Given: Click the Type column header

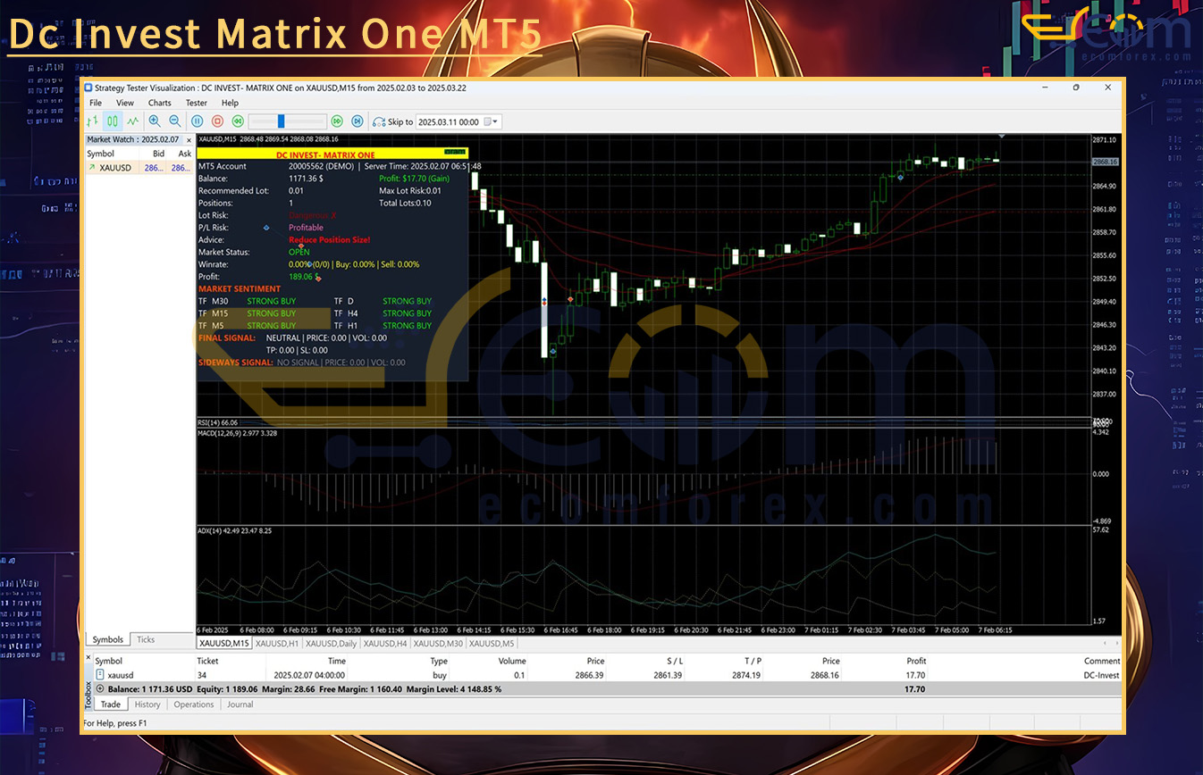Looking at the screenshot, I should click(439, 662).
